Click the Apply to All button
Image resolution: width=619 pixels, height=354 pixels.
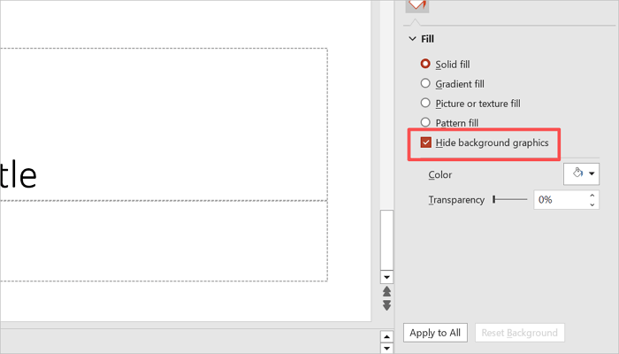point(435,333)
